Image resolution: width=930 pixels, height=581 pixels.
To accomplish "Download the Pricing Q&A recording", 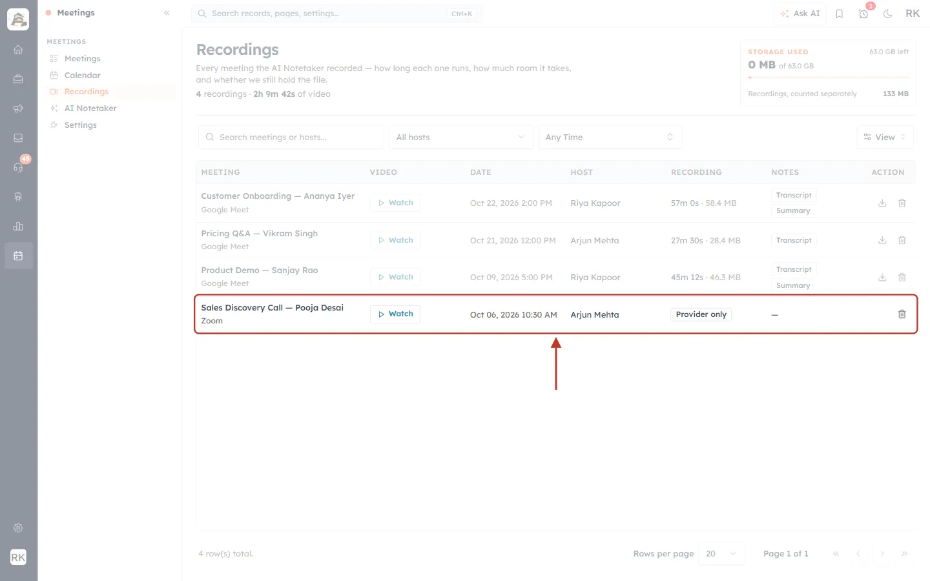I will (x=882, y=240).
